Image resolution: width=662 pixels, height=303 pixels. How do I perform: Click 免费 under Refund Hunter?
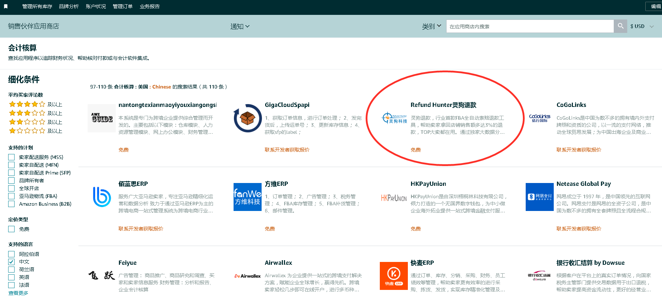(416, 150)
